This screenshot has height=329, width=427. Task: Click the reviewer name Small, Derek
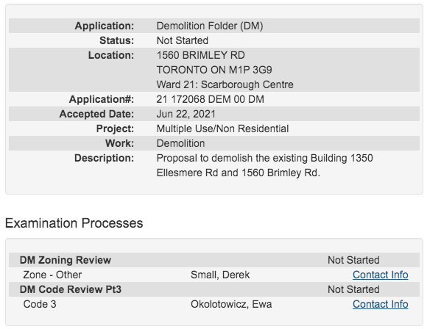(220, 275)
